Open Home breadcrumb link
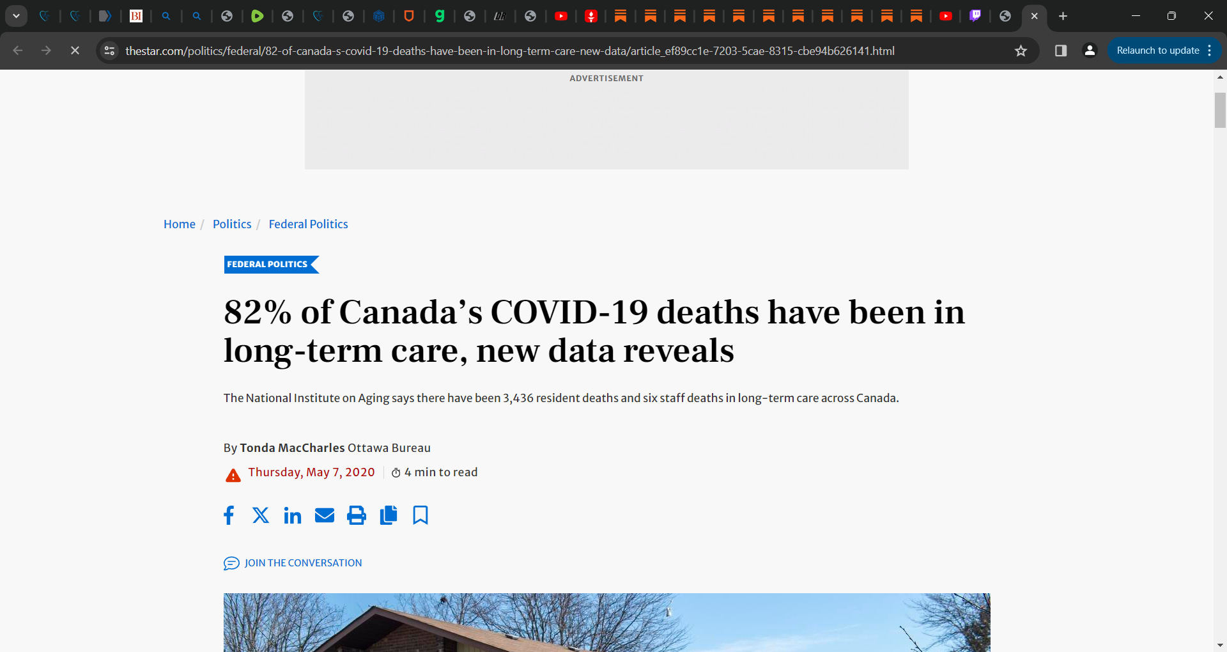 [180, 224]
